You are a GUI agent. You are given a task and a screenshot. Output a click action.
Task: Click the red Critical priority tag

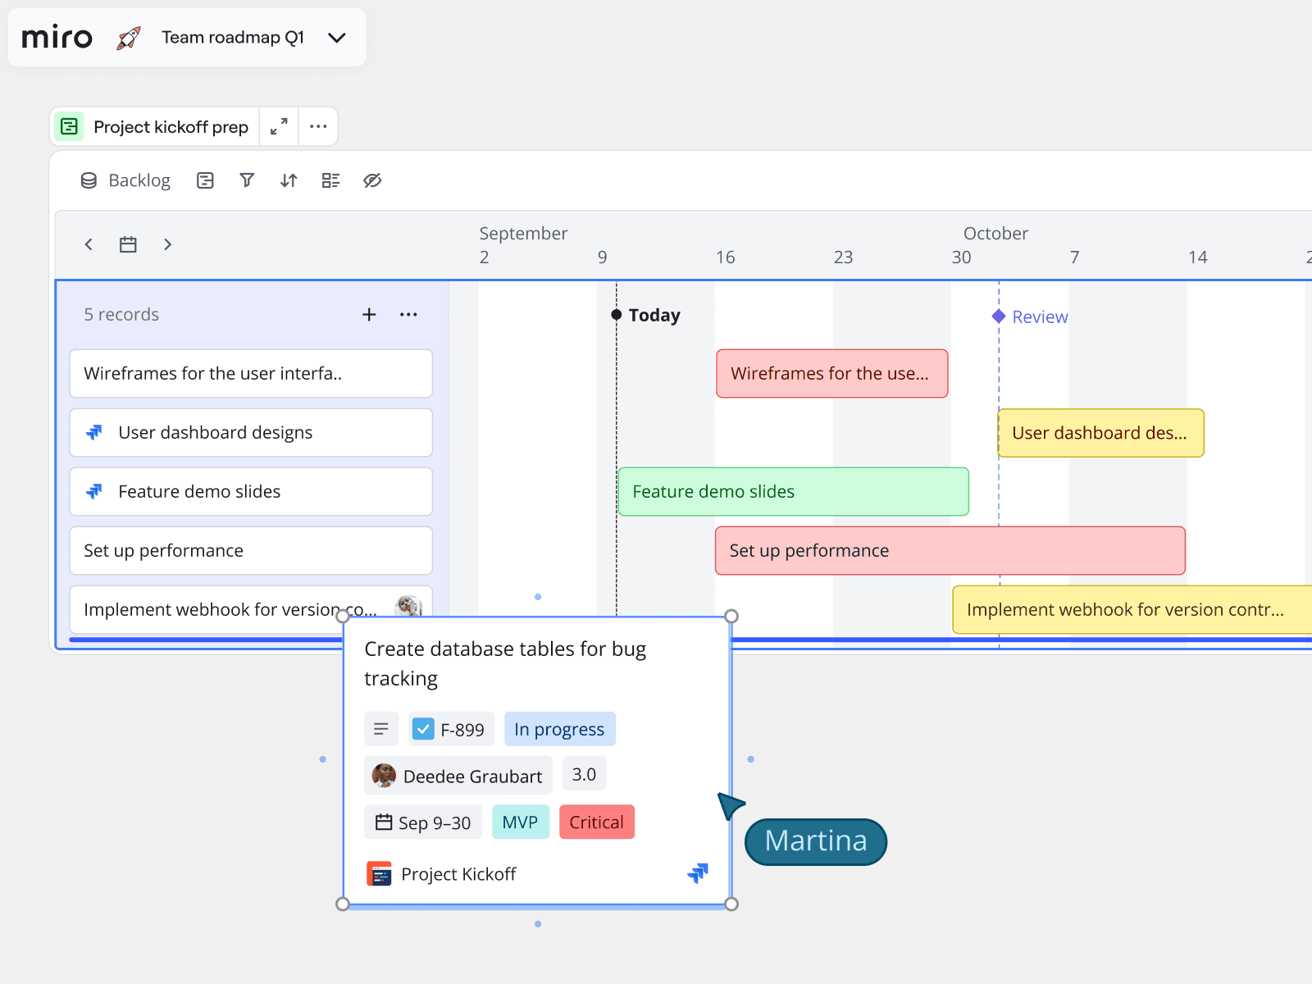point(596,822)
